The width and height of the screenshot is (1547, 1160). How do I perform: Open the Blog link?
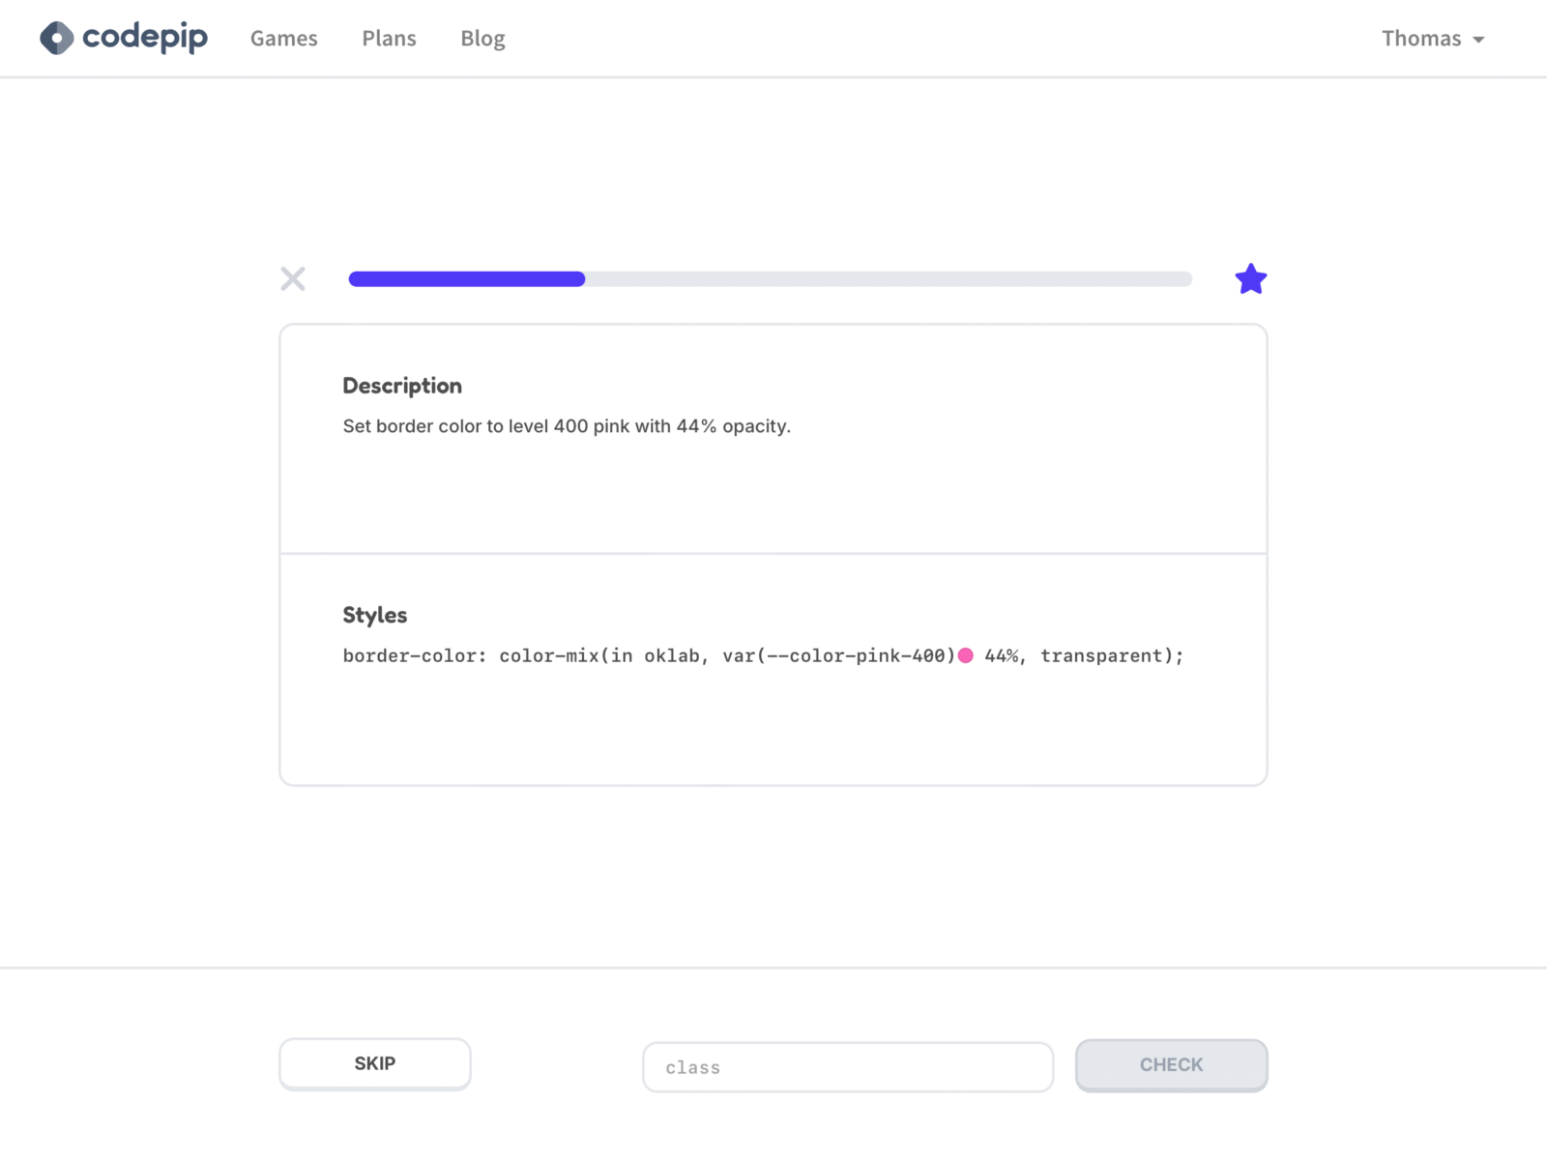(482, 39)
